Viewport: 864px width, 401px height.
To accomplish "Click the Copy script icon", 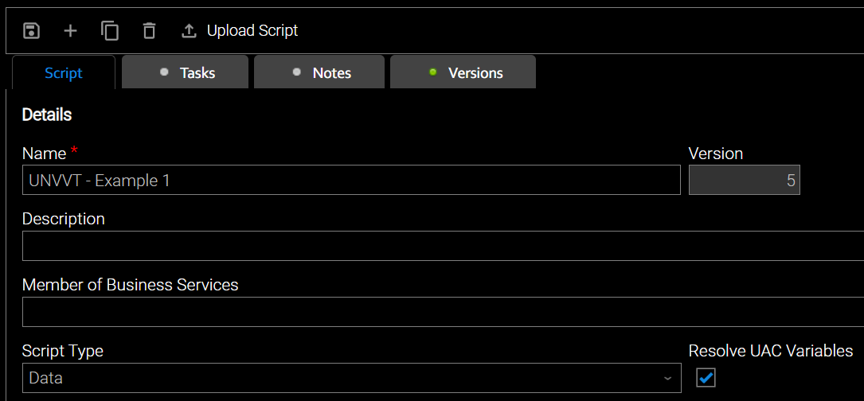I will pos(110,31).
